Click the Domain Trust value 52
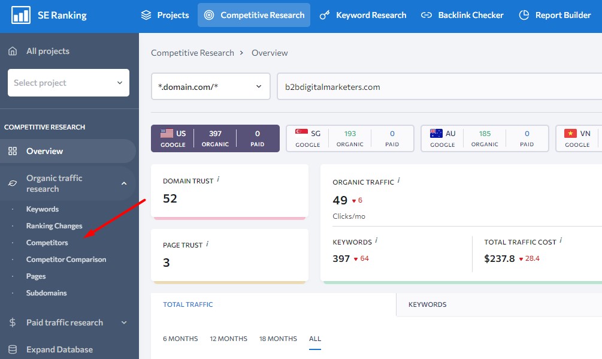This screenshot has height=359, width=602. click(x=170, y=198)
